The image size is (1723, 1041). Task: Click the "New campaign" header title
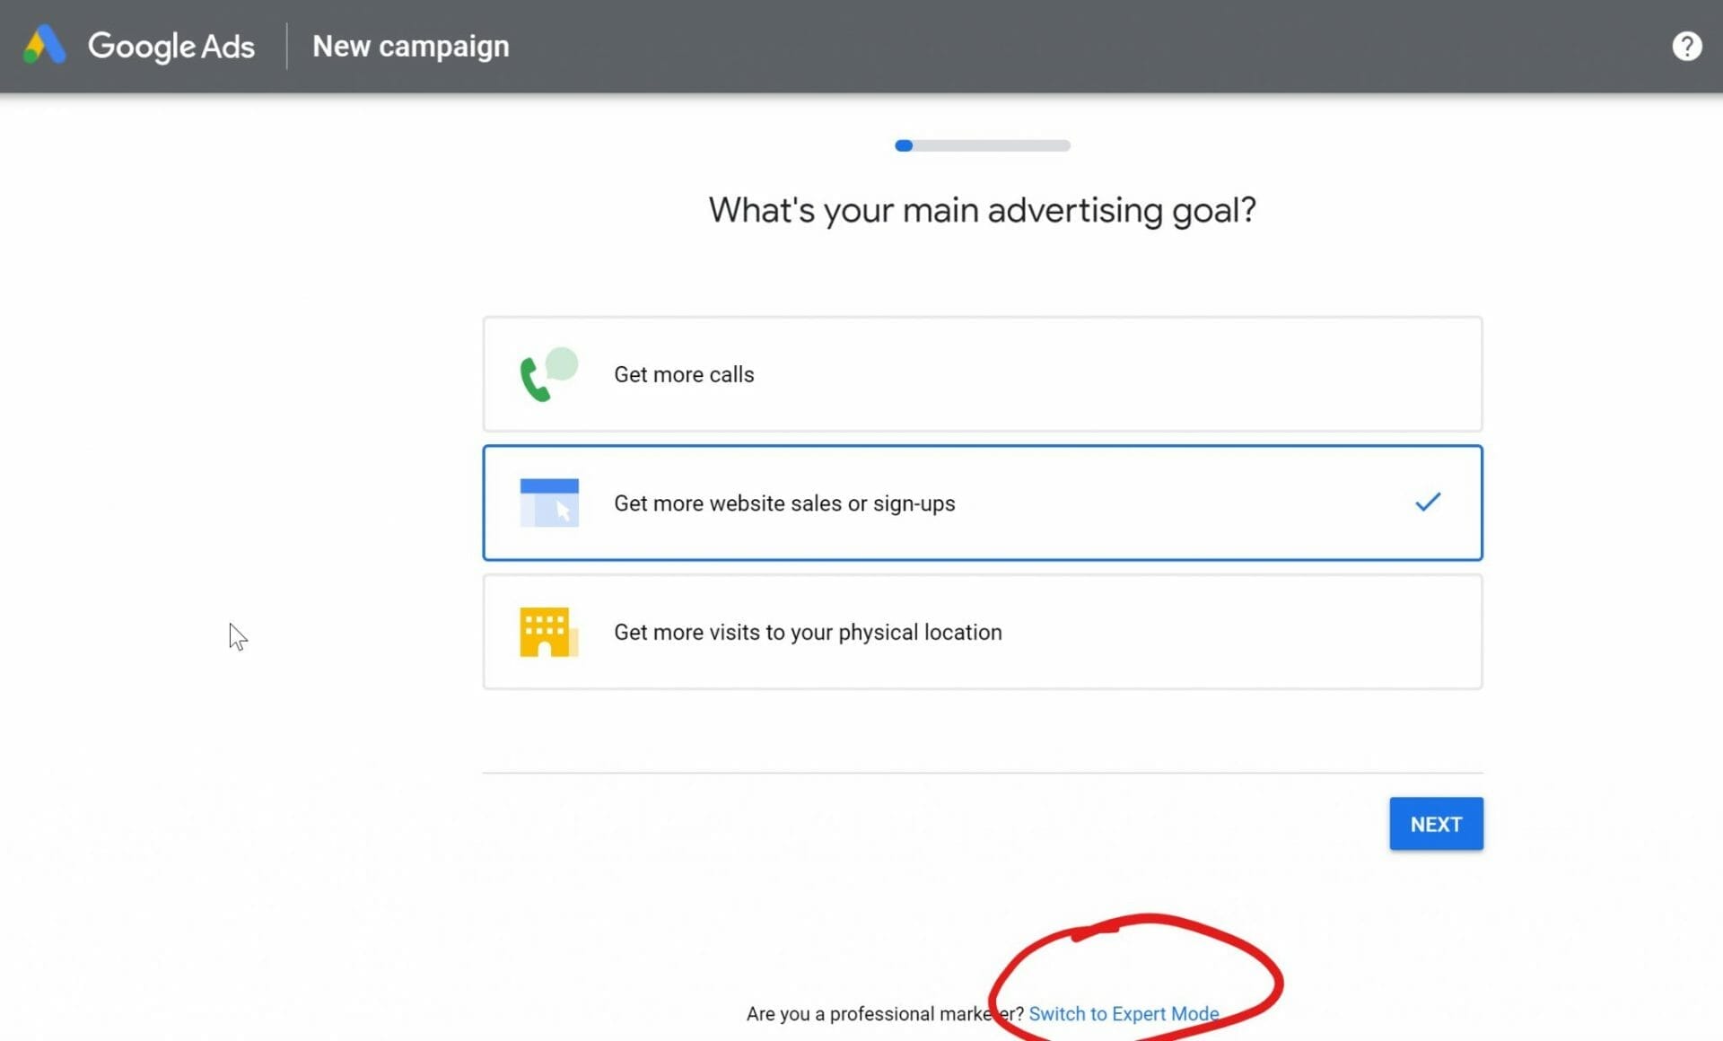pos(411,46)
